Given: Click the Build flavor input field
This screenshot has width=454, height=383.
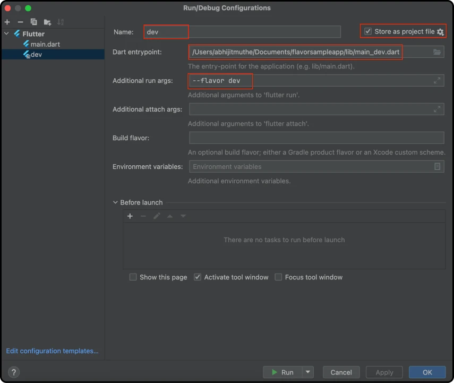Looking at the screenshot, I should pos(316,138).
